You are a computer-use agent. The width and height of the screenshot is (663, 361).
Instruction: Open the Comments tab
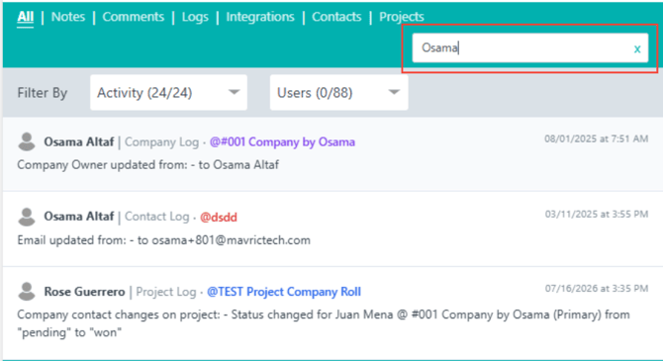[x=134, y=17]
